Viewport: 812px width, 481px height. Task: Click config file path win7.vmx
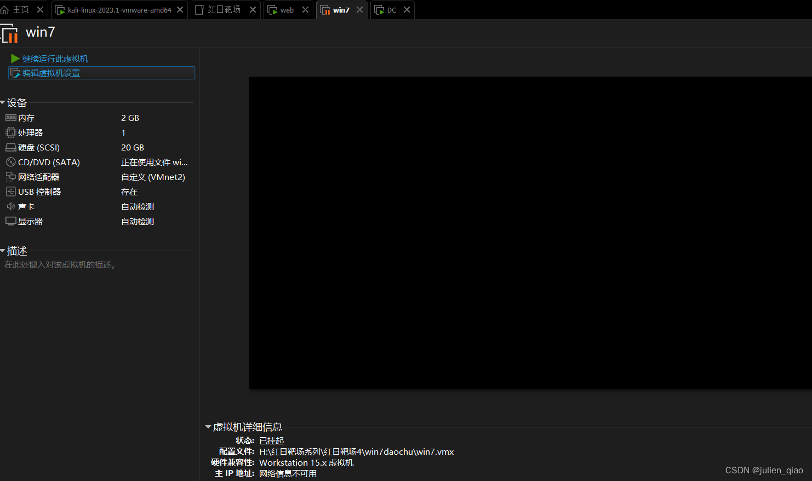356,451
